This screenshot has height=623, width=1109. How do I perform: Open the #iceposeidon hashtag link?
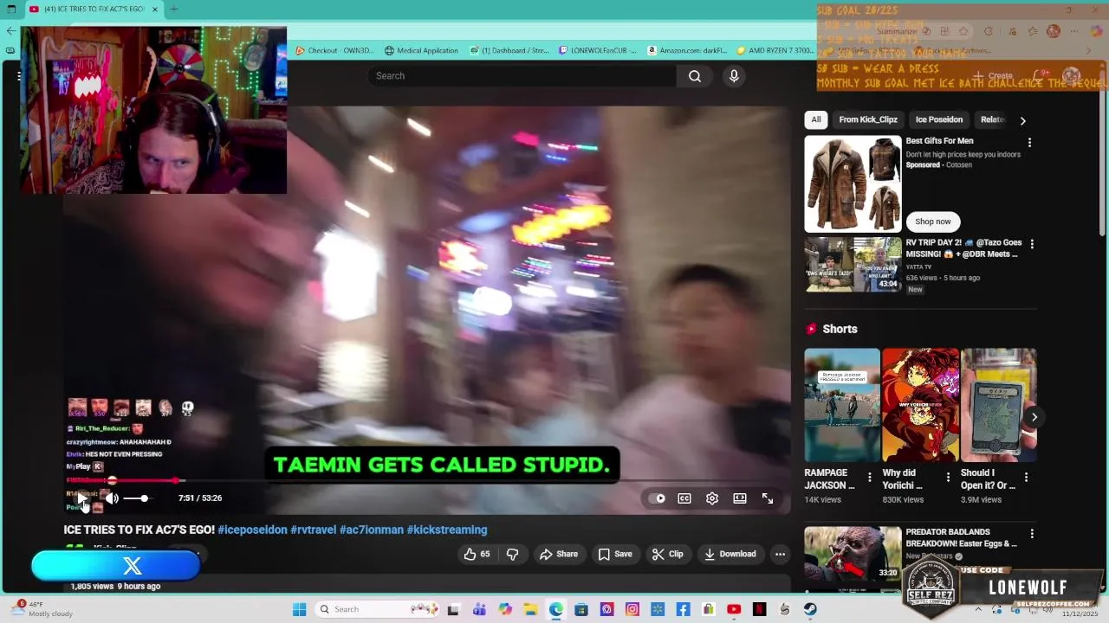[252, 530]
